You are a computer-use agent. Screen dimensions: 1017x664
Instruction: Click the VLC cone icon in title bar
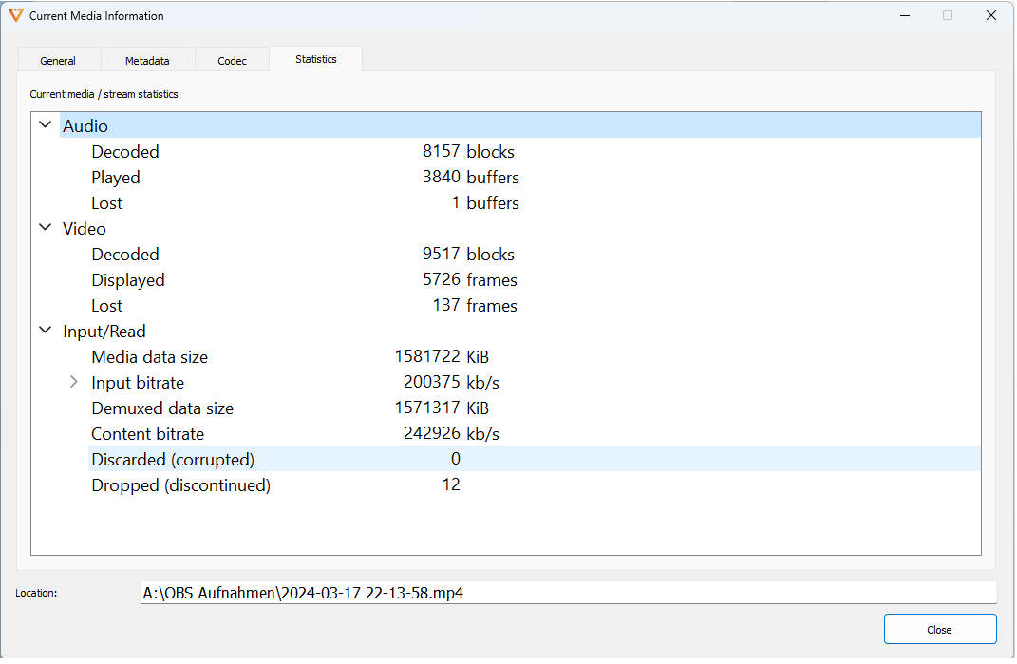coord(15,16)
